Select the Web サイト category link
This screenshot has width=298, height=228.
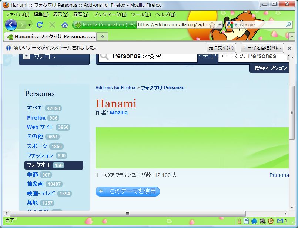coord(40,127)
